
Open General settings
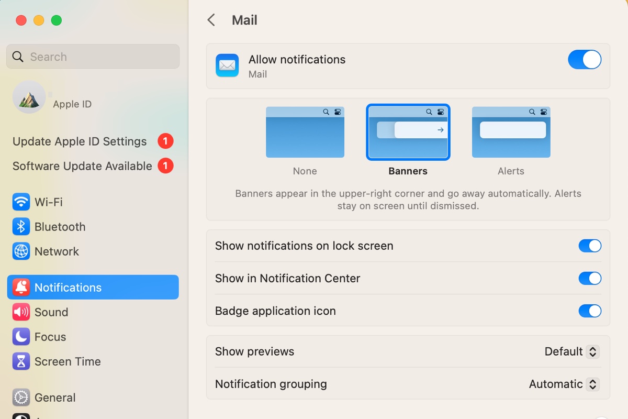[x=55, y=398]
